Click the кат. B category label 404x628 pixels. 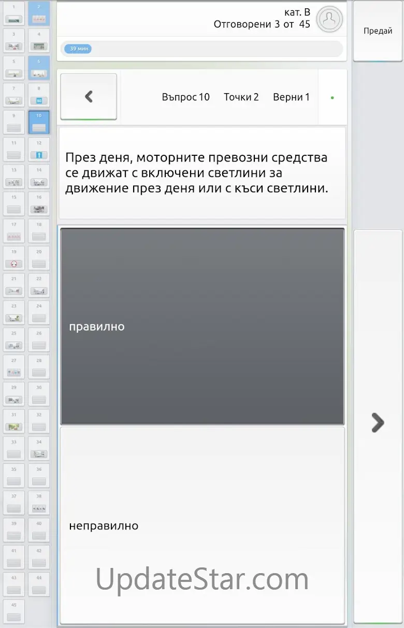pyautogui.click(x=297, y=12)
